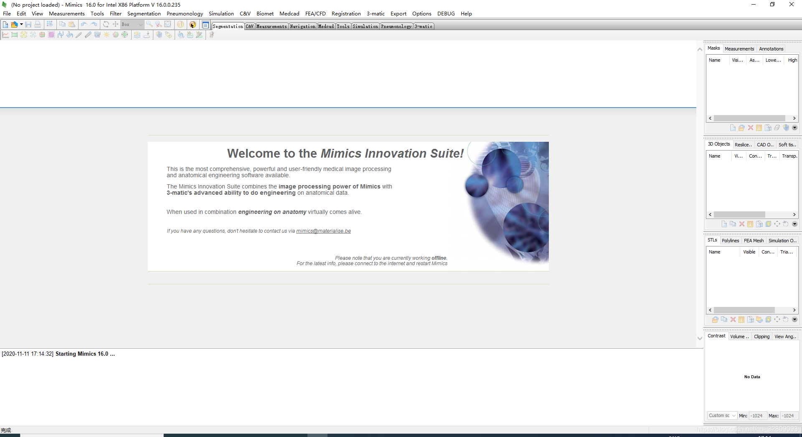Image resolution: width=802 pixels, height=437 pixels.
Task: Click the Save Project floppy disk icon
Action: click(x=28, y=25)
